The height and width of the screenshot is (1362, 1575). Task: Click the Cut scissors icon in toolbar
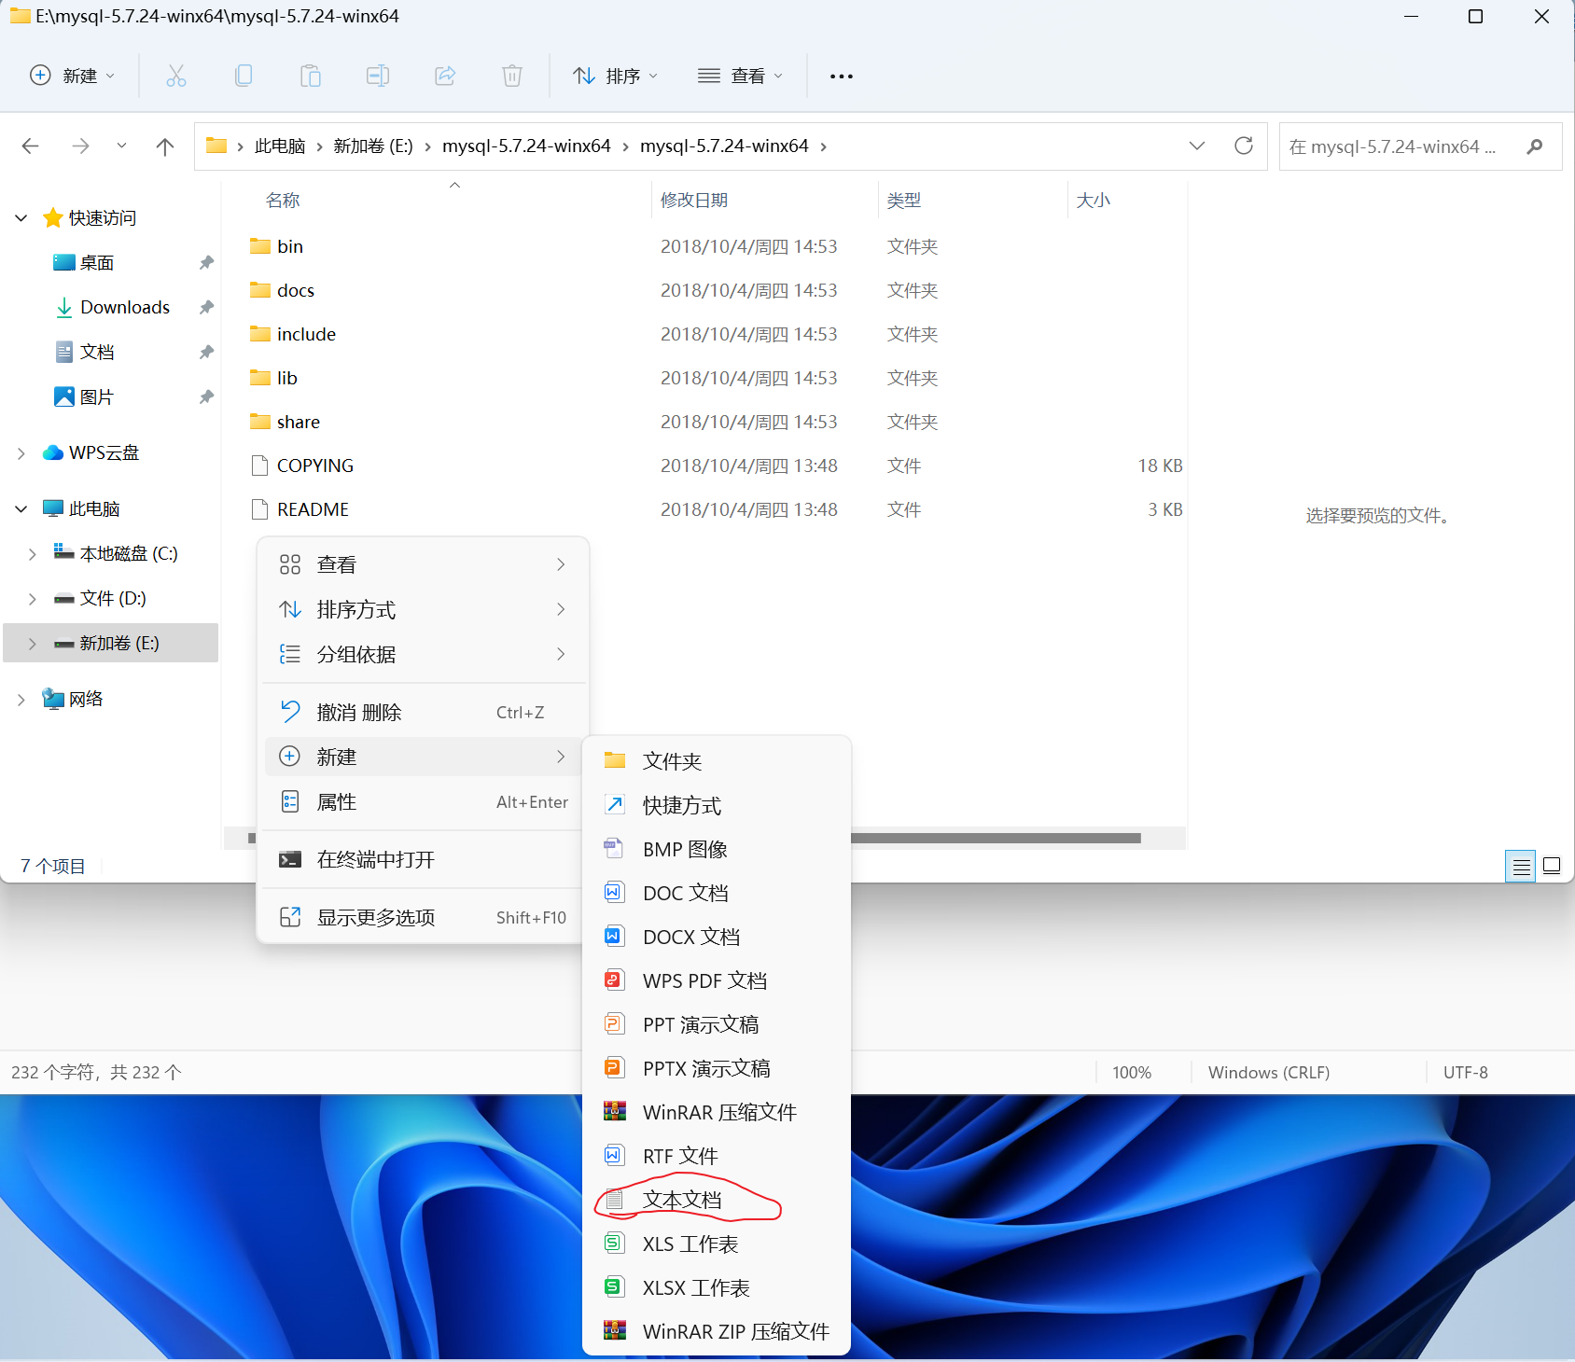pos(175,76)
